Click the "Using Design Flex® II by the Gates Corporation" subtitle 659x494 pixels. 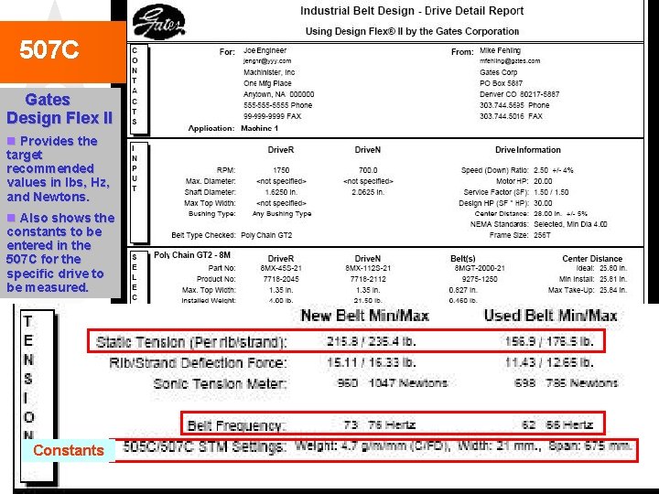tap(412, 31)
